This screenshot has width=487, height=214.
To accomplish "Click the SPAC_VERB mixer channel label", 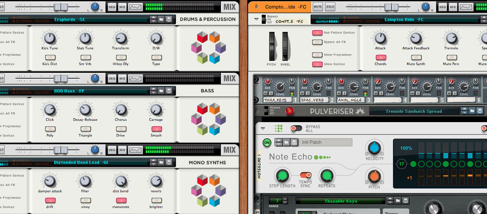I will (x=314, y=100).
